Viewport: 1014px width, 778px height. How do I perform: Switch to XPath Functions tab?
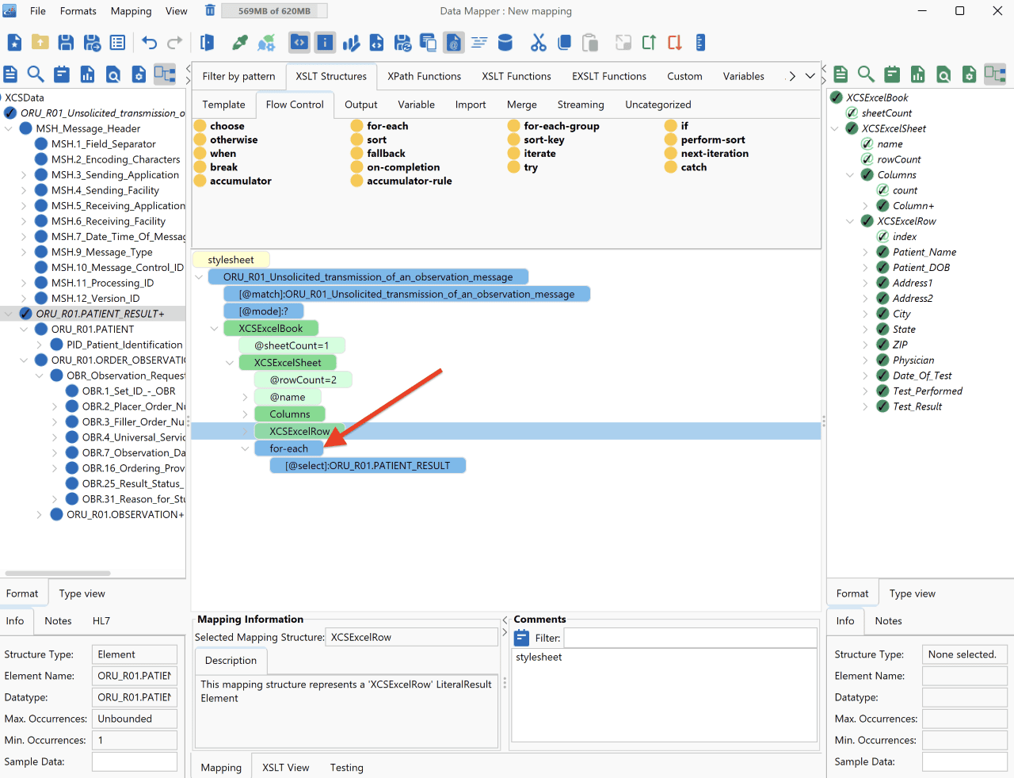(424, 76)
